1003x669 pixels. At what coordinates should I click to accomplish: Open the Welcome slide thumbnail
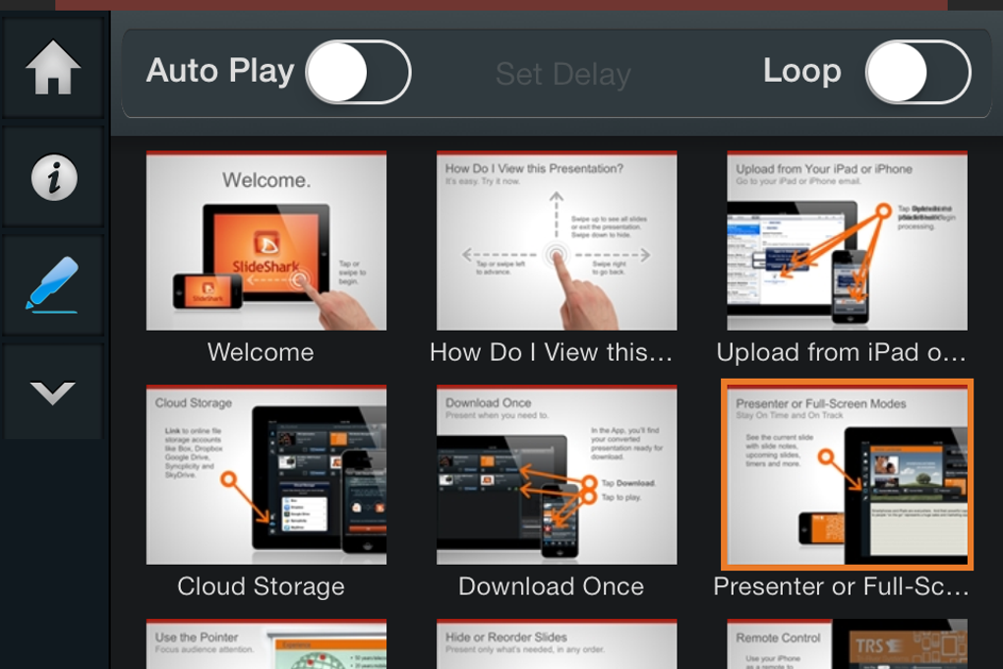[266, 241]
